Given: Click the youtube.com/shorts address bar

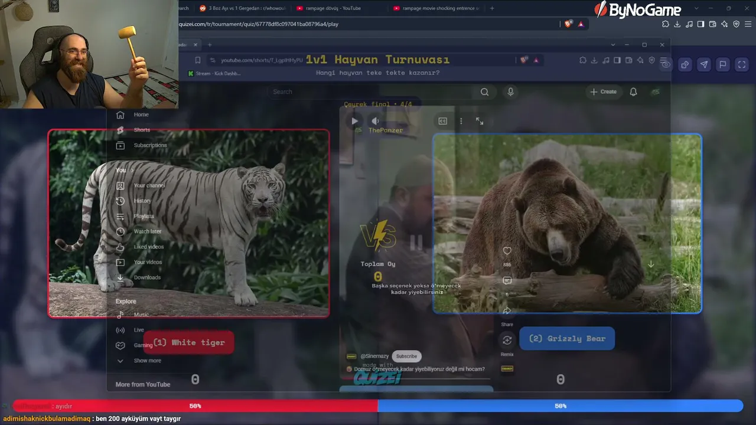Looking at the screenshot, I should pos(262,60).
